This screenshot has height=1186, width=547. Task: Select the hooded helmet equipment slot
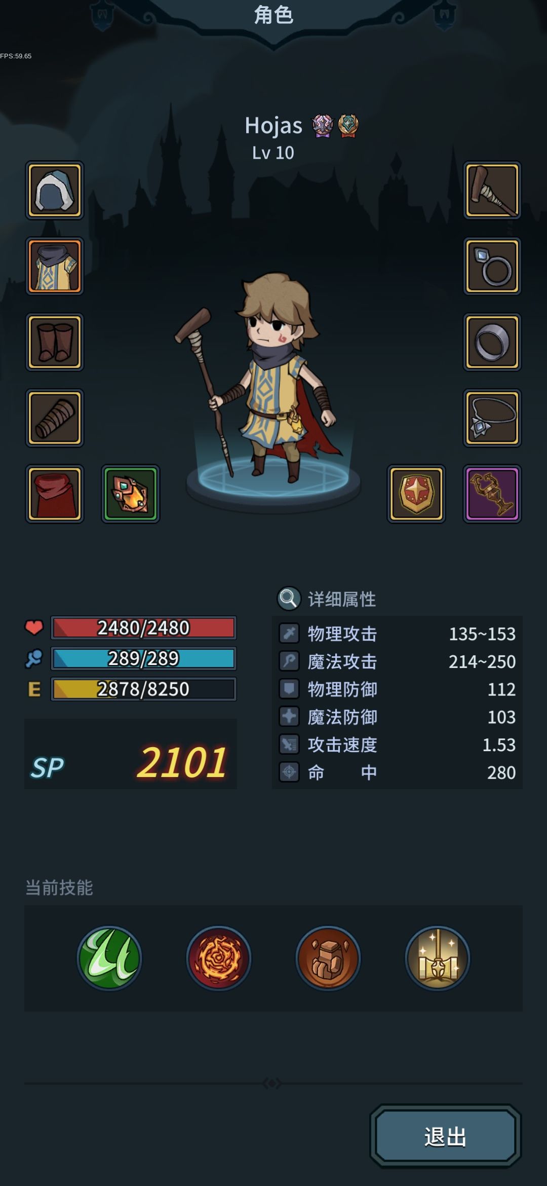pyautogui.click(x=55, y=190)
